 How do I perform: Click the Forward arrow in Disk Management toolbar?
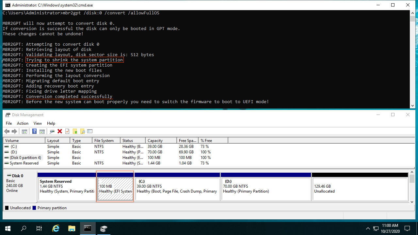pyautogui.click(x=14, y=131)
